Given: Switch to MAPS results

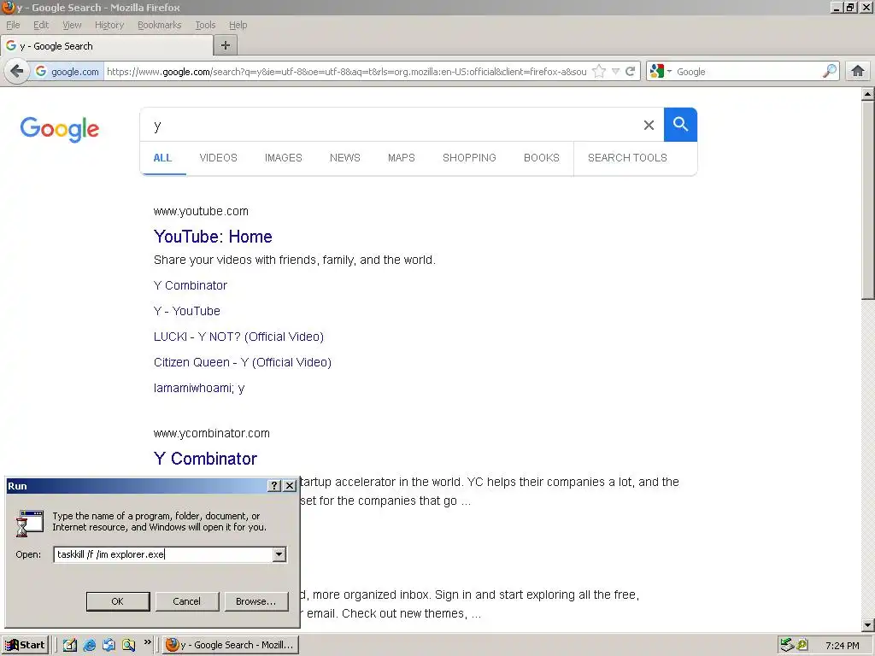Looking at the screenshot, I should pos(402,158).
